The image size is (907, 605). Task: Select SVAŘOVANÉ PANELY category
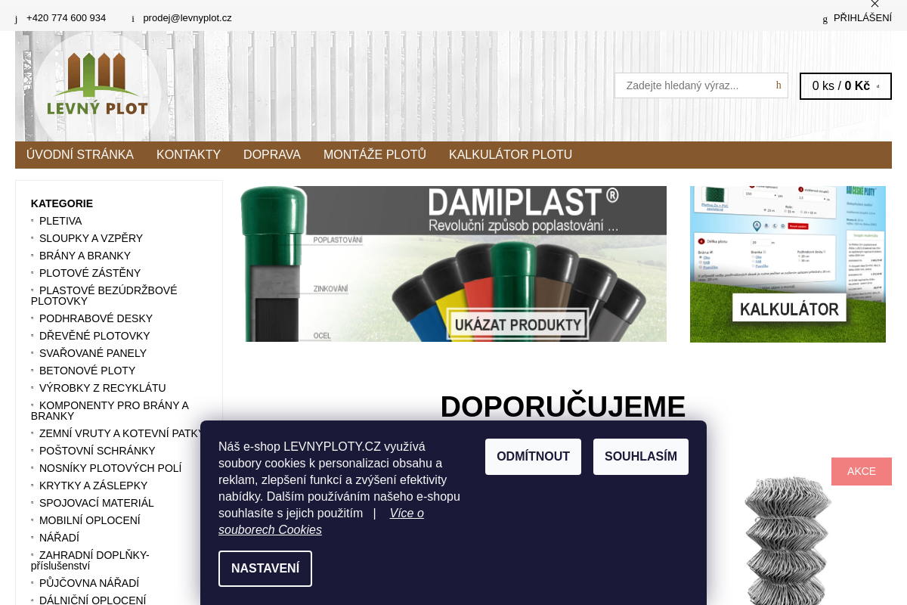coord(93,353)
